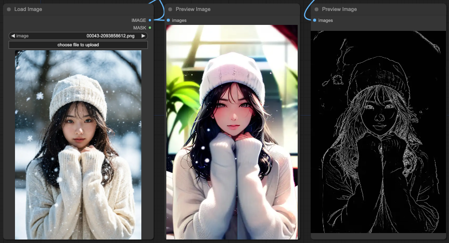This screenshot has width=449, height=243.
Task: Click the MASK output connector on Load Image
Action: (x=150, y=28)
